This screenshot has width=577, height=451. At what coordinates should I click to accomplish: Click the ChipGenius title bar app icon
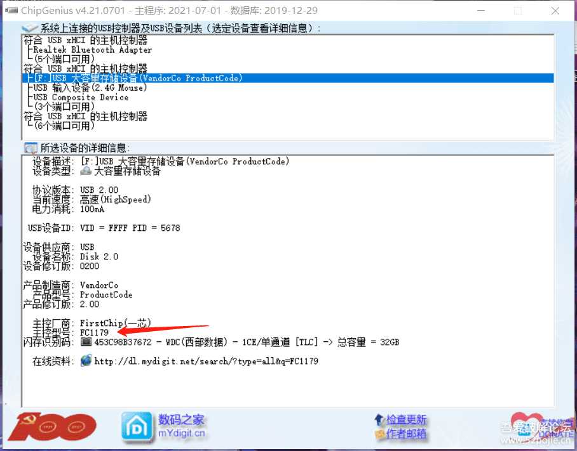click(x=11, y=10)
